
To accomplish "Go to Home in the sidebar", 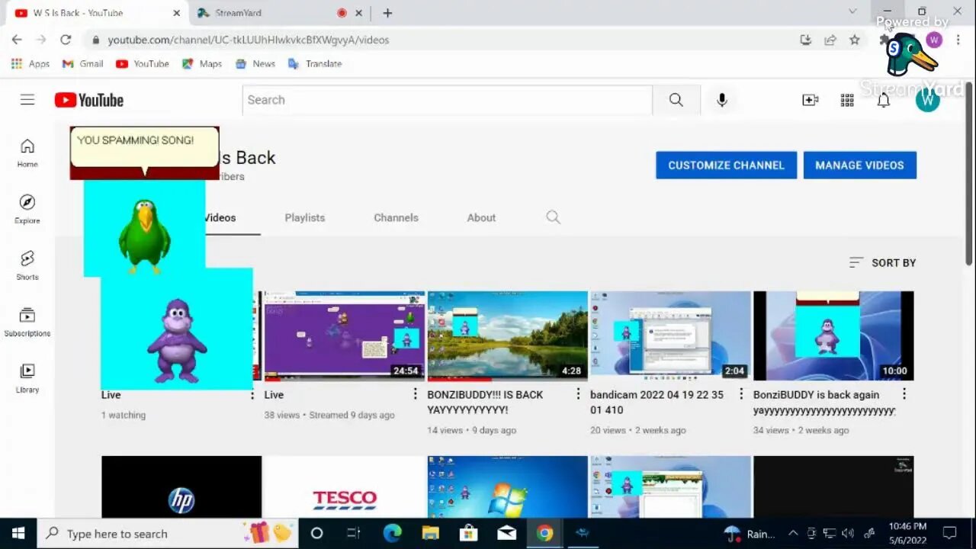I will [x=27, y=152].
